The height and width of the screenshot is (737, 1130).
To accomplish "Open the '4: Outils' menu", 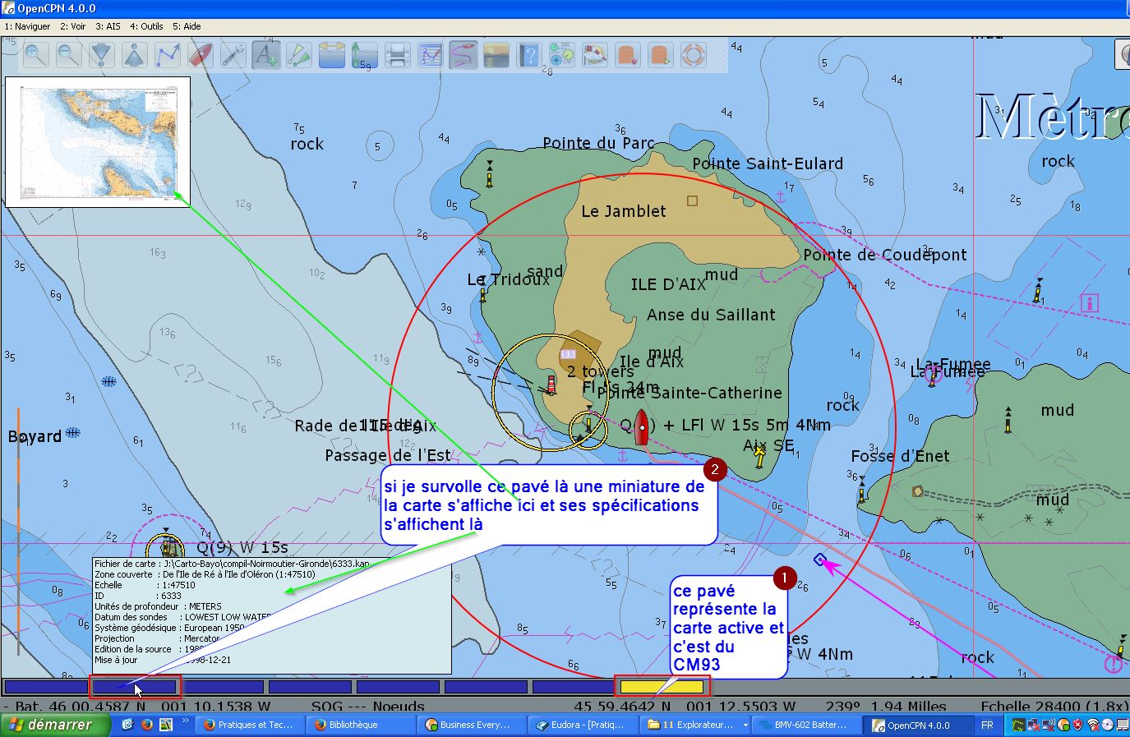I will [146, 26].
